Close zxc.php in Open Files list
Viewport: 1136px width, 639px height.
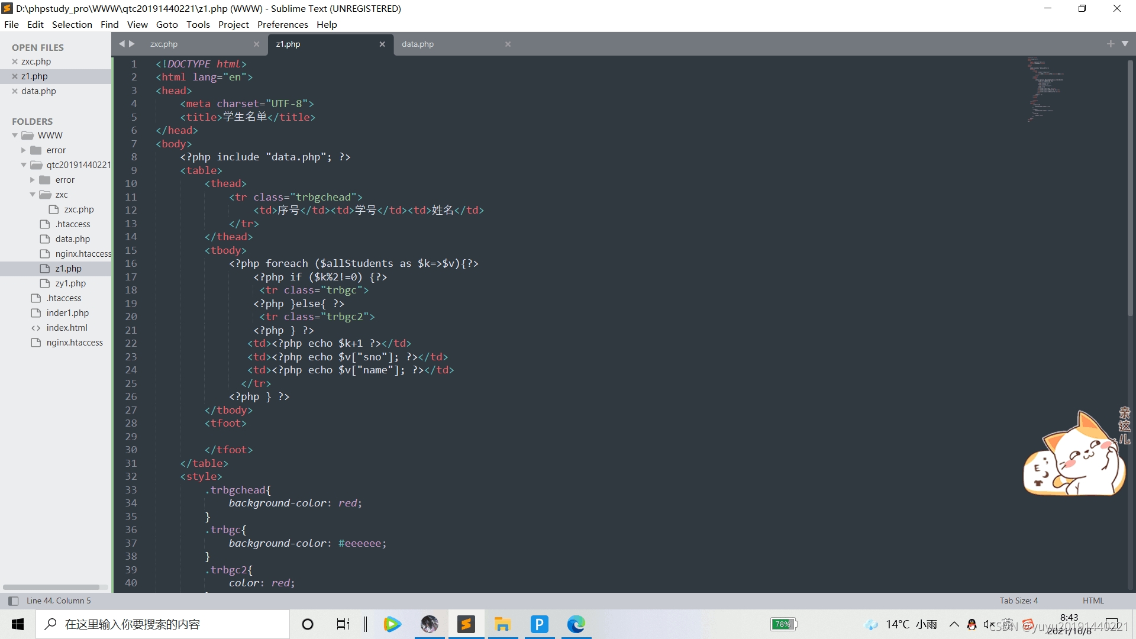pyautogui.click(x=15, y=62)
